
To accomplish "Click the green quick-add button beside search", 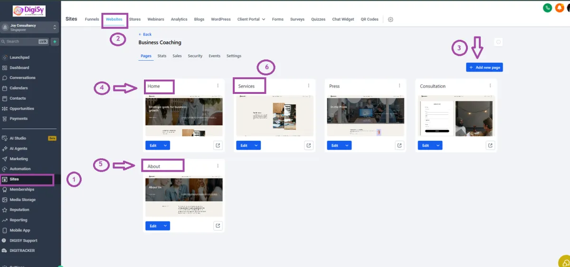I will (55, 41).
